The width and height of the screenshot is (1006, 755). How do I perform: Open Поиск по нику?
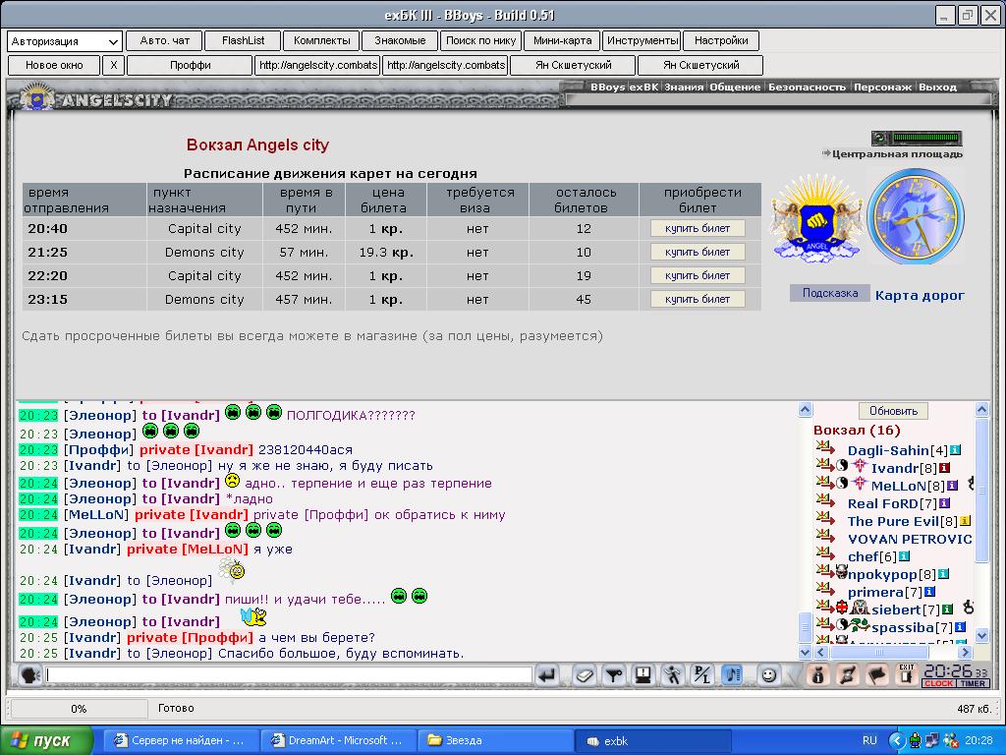click(x=480, y=40)
